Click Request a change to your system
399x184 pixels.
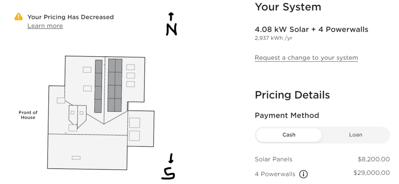click(x=306, y=58)
